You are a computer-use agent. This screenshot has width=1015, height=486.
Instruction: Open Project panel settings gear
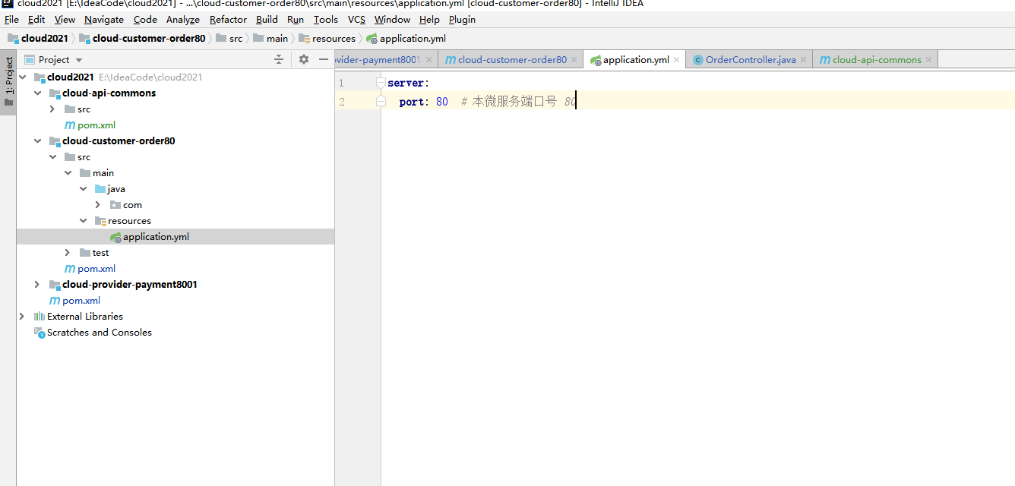pyautogui.click(x=304, y=59)
